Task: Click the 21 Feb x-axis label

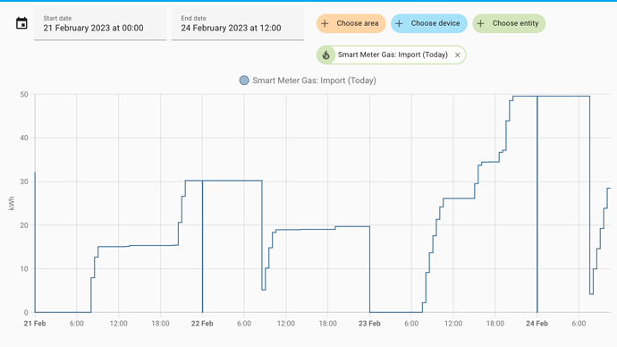Action: coord(35,324)
